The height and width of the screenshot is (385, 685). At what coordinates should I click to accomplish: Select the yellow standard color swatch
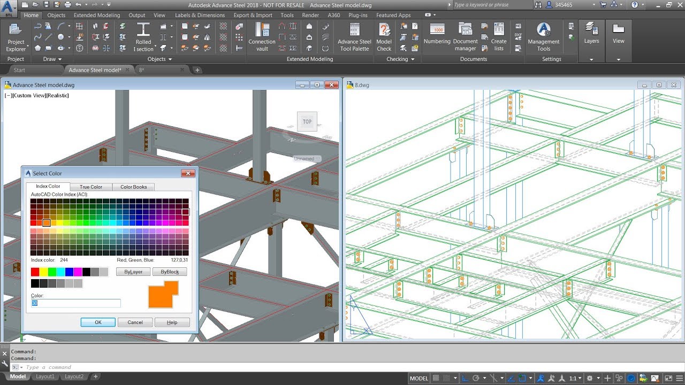click(43, 272)
